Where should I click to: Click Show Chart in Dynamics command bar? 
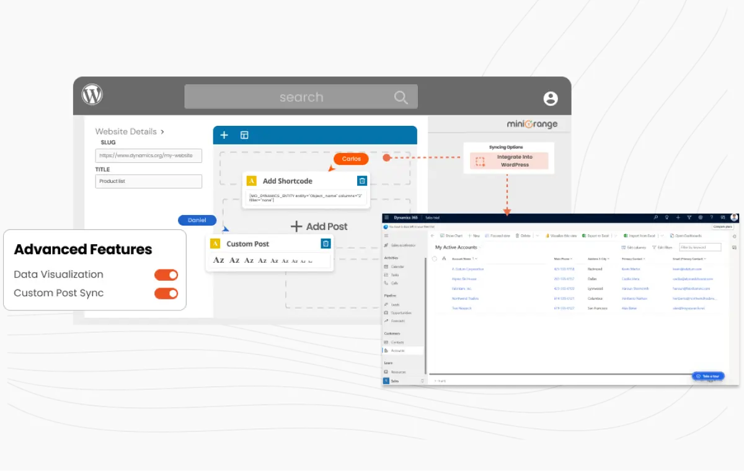(451, 236)
